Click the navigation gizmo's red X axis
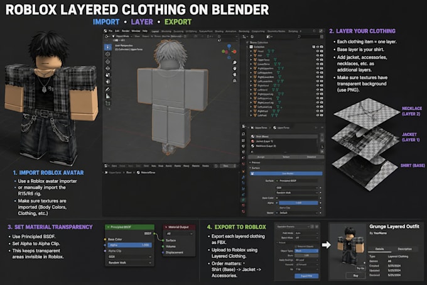The width and height of the screenshot is (427, 285). (x=234, y=51)
